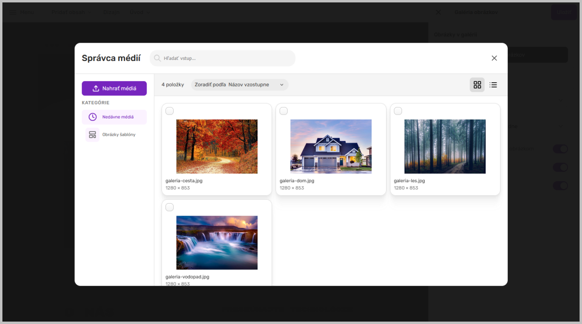Check the galeria-les.jpg checkbox
Viewport: 582px width, 324px height.
398,111
